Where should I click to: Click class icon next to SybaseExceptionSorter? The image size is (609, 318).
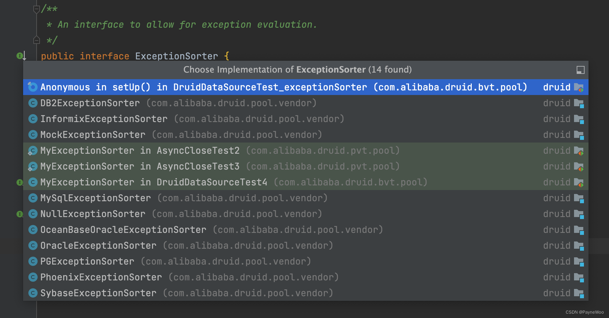33,293
